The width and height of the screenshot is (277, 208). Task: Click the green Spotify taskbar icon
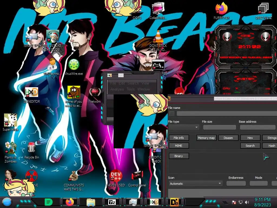(49, 202)
